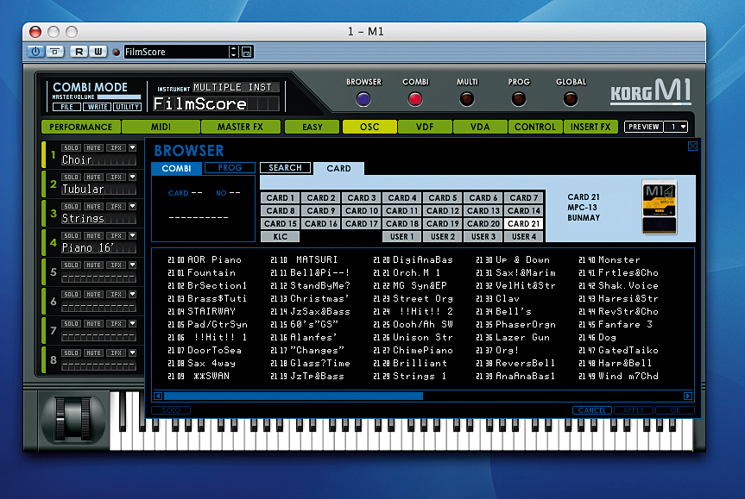Toggle MUTE on the Choir timbre
This screenshot has height=499, width=745.
[x=93, y=148]
